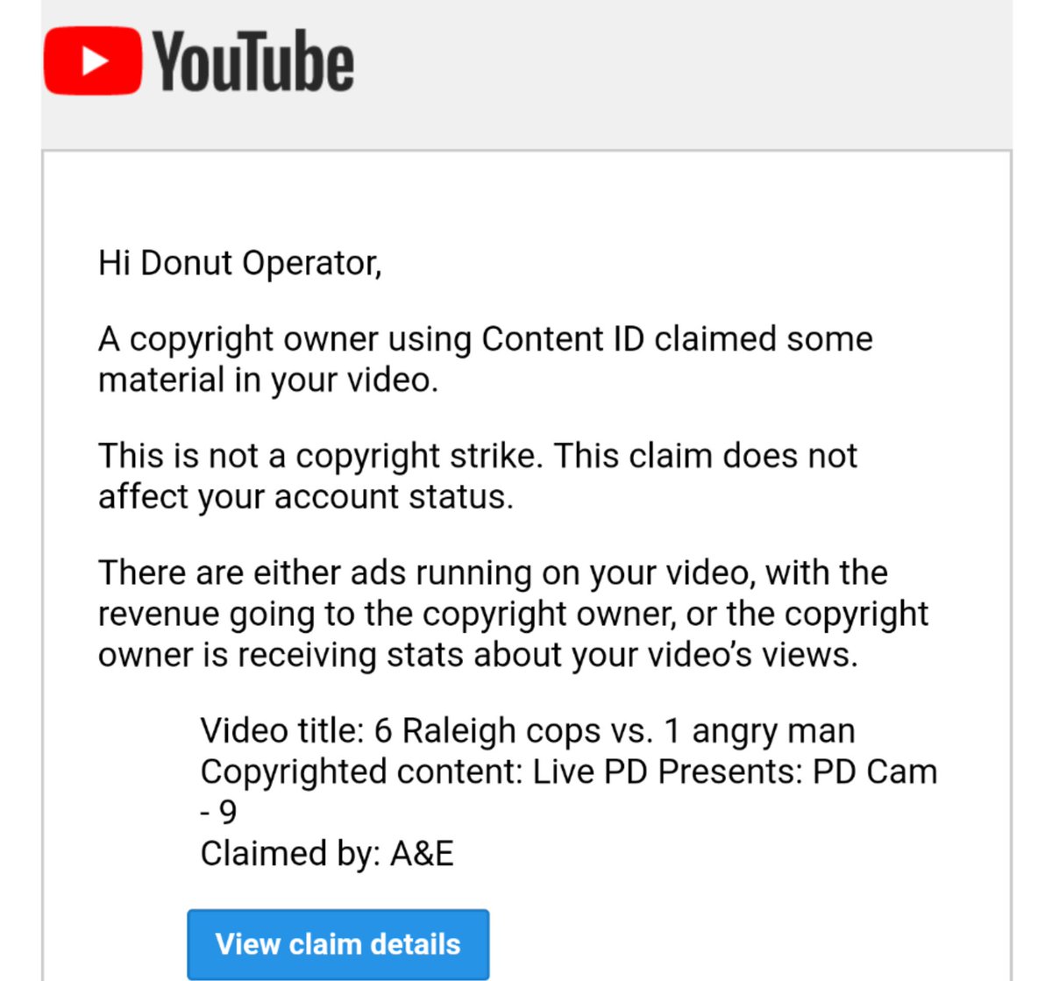This screenshot has width=1052, height=981.
Task: Click the 'Video title:' label
Action: point(281,731)
